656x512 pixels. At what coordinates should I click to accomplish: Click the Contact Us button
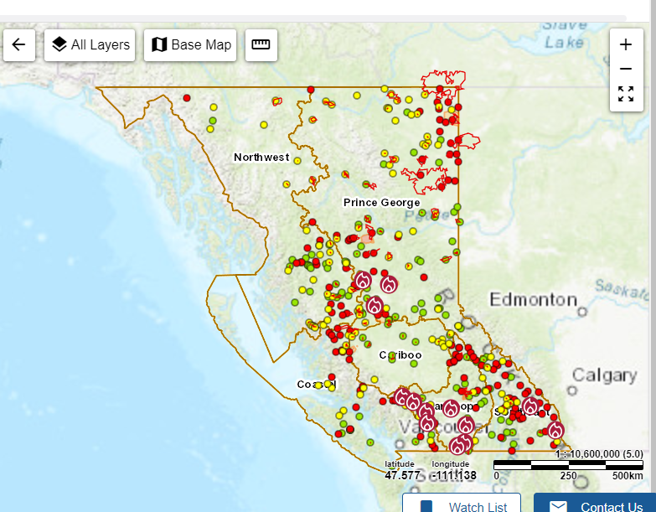pyautogui.click(x=596, y=505)
